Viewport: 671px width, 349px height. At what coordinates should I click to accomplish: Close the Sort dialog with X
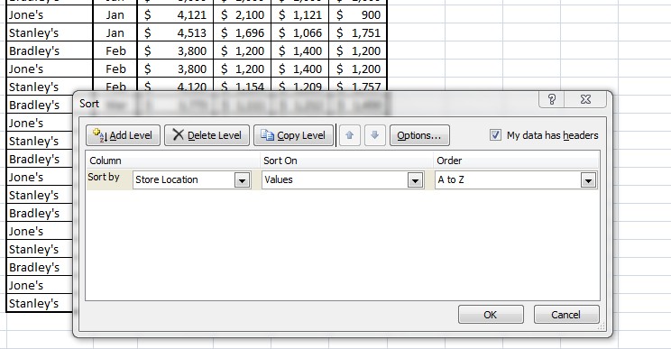(585, 100)
